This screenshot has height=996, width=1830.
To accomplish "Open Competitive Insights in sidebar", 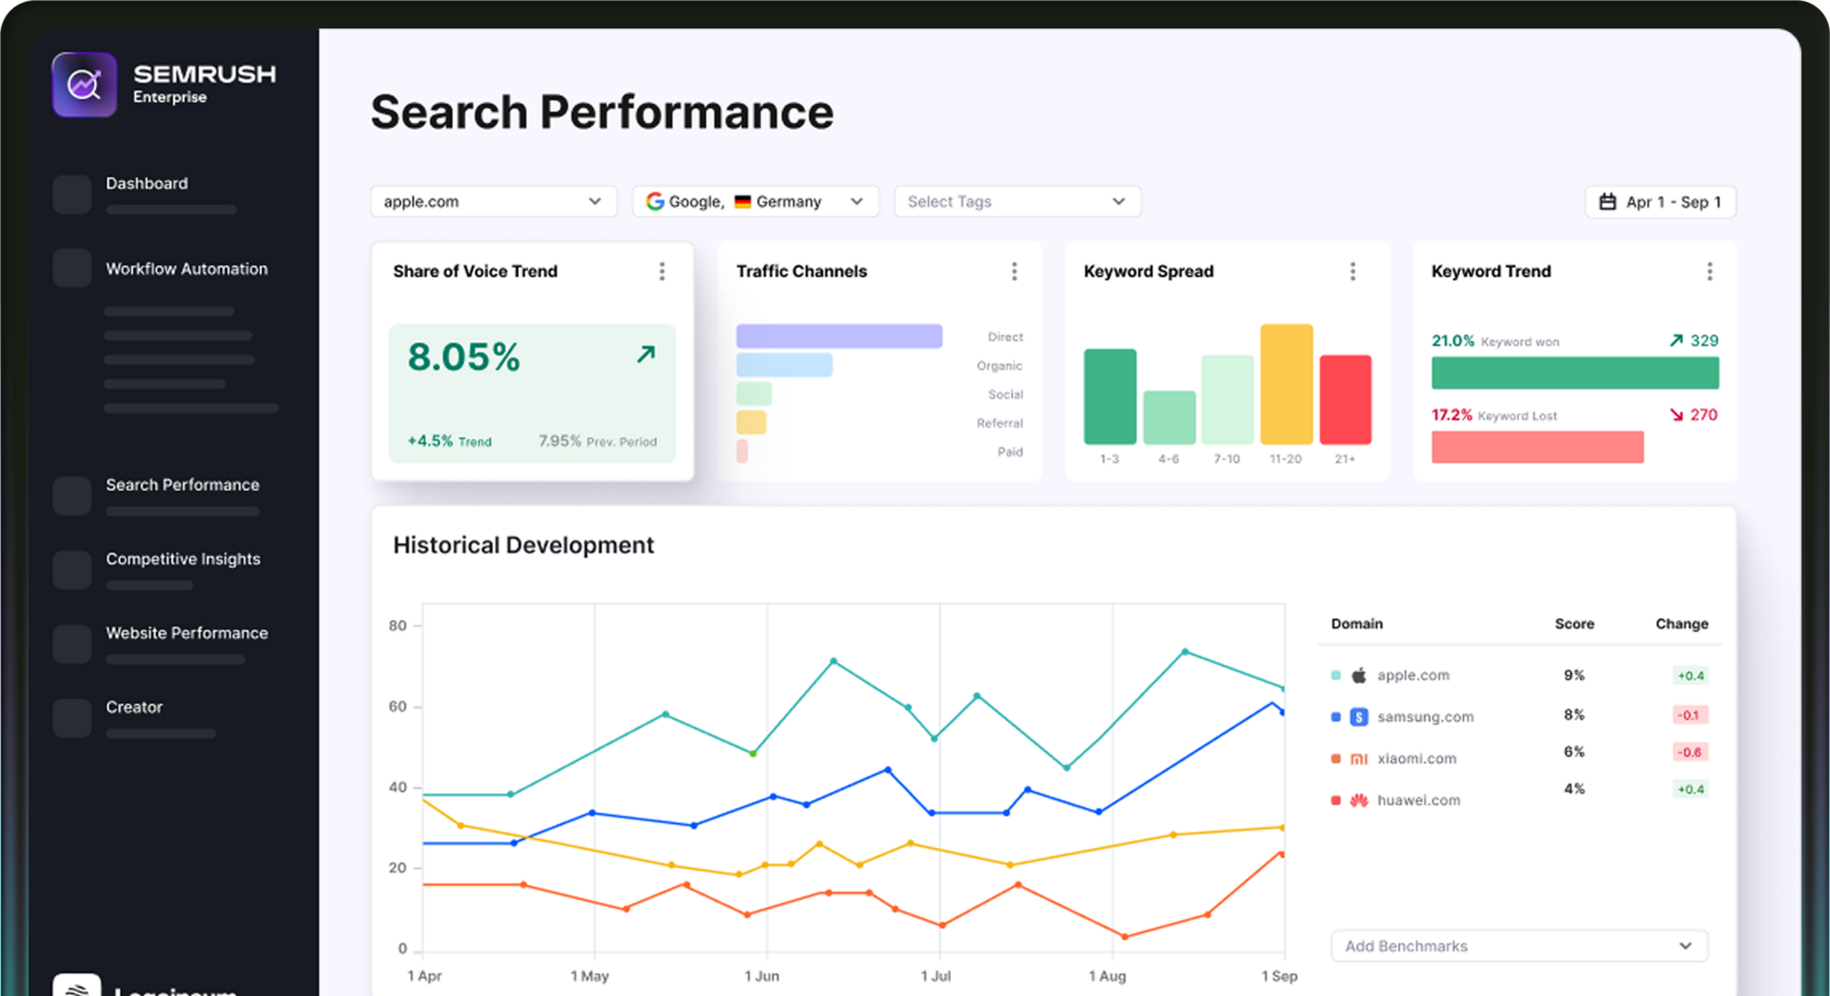I will [183, 559].
